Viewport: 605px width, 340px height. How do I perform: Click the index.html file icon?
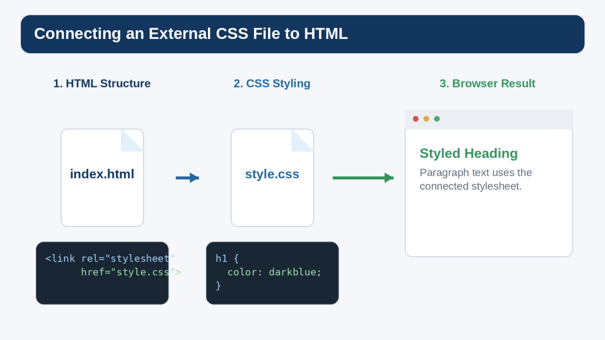click(102, 178)
